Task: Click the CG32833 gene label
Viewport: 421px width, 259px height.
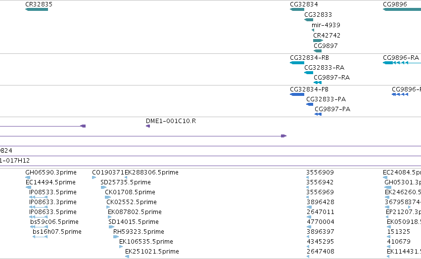Action: coord(318,14)
